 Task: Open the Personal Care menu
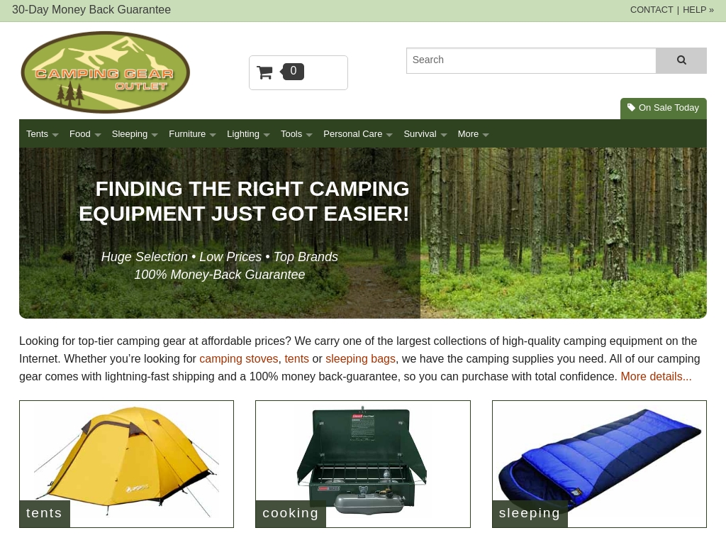(x=358, y=134)
